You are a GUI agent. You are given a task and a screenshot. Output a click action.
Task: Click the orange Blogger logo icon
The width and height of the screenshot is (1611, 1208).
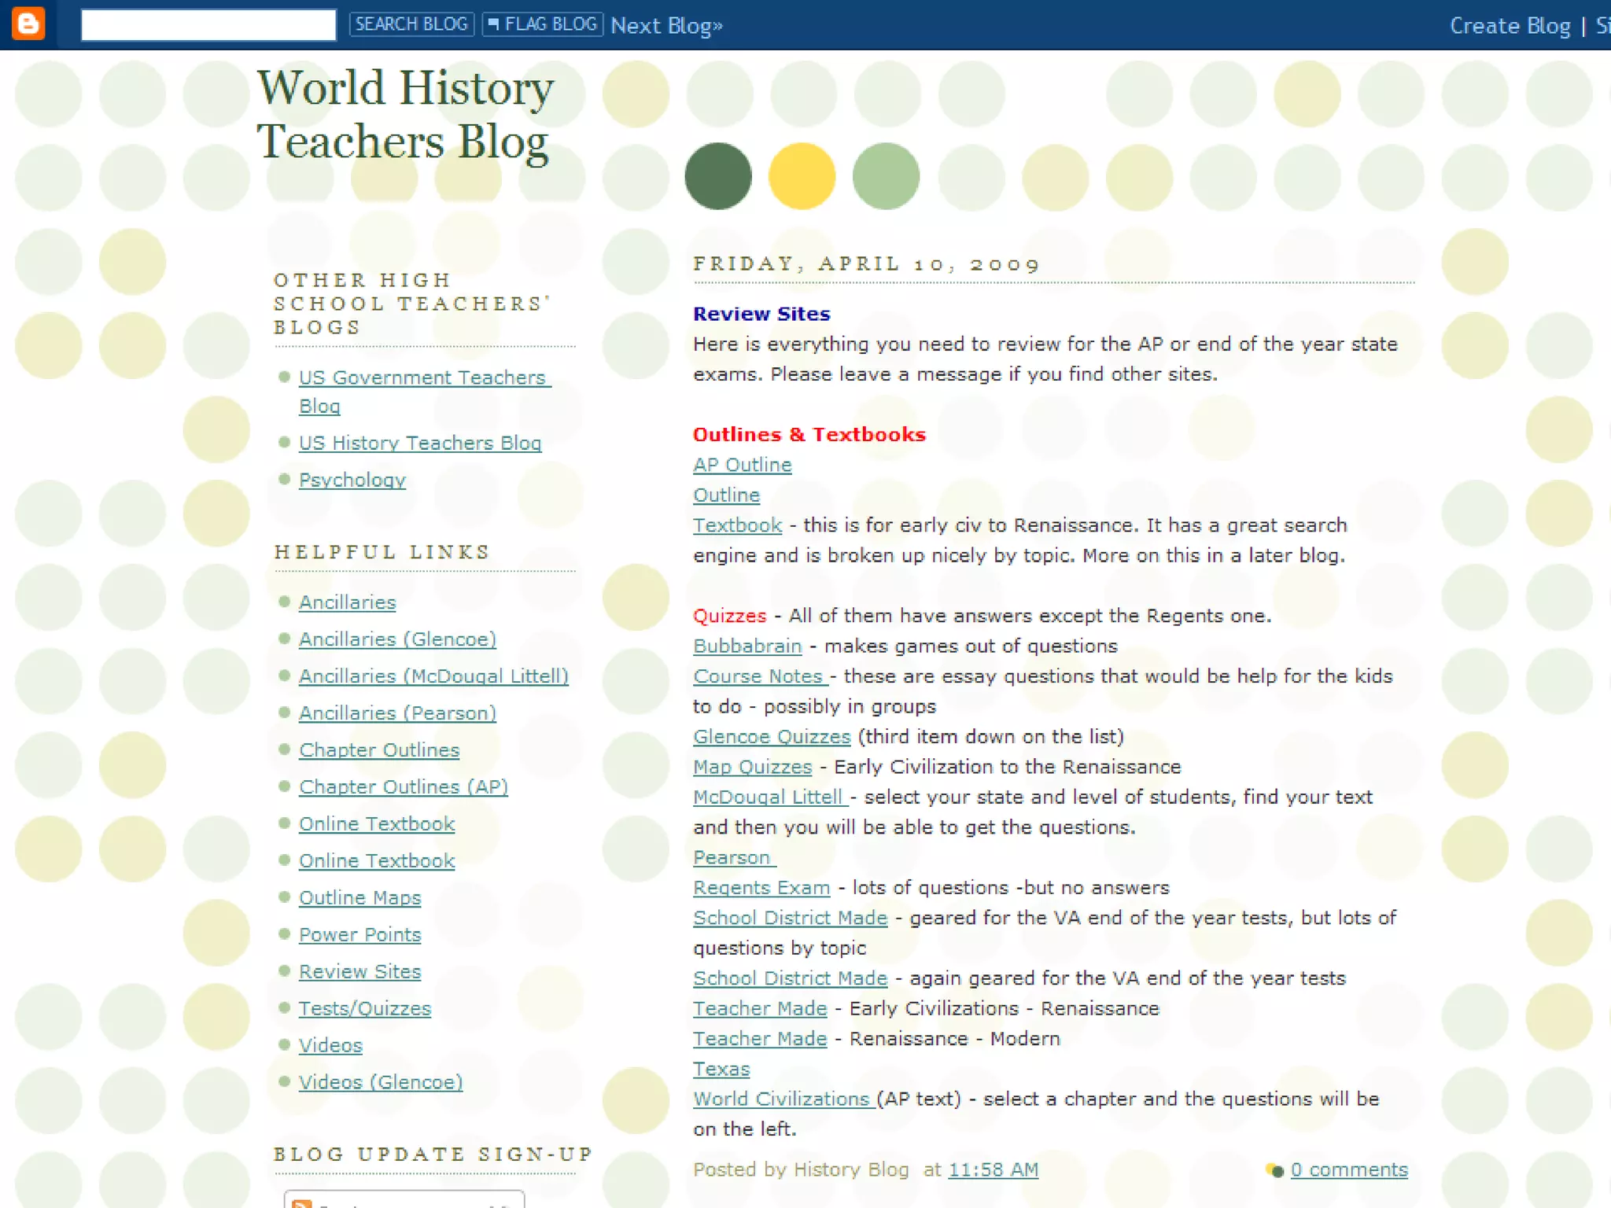click(x=28, y=24)
